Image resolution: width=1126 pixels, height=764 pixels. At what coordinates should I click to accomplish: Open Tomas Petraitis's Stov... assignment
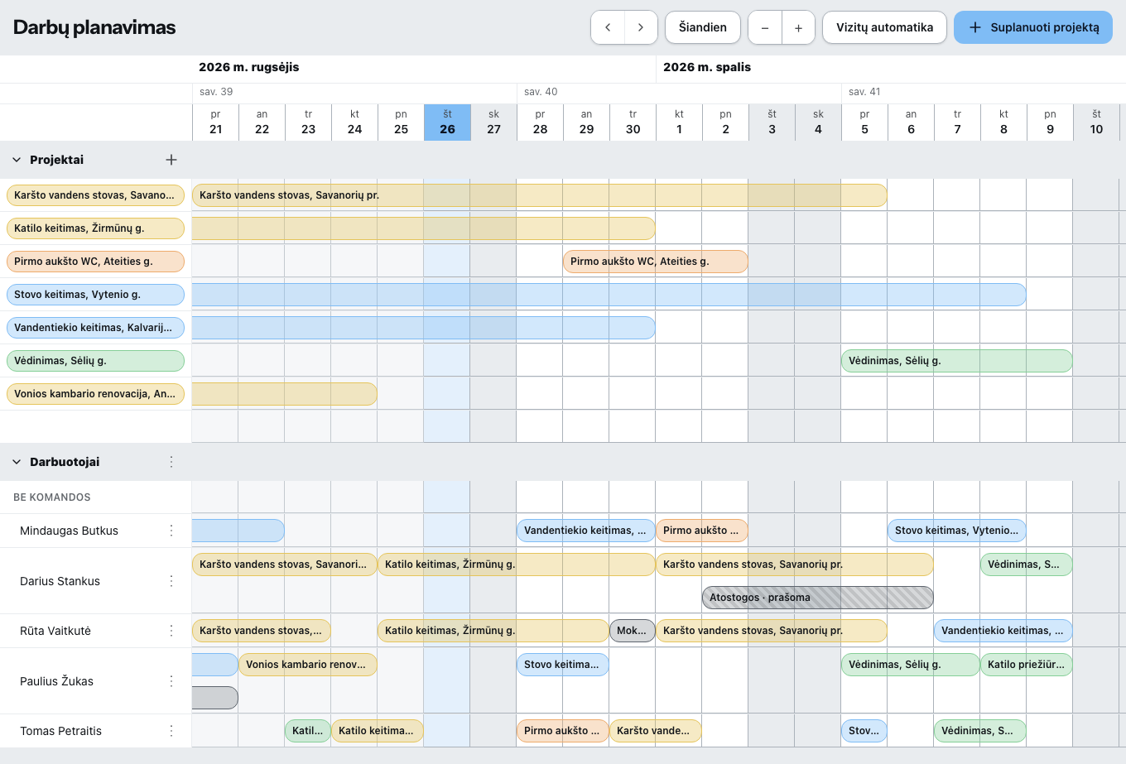pyautogui.click(x=864, y=731)
